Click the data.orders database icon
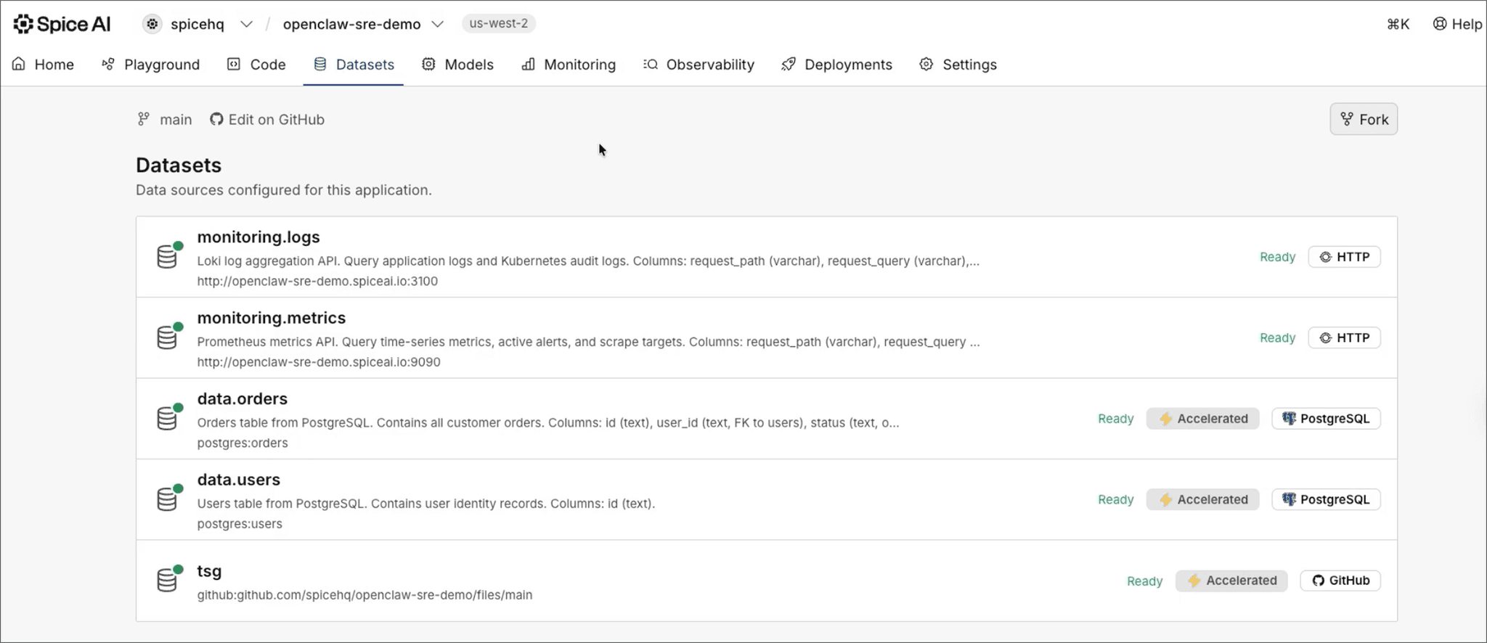The height and width of the screenshot is (643, 1487). click(x=168, y=417)
